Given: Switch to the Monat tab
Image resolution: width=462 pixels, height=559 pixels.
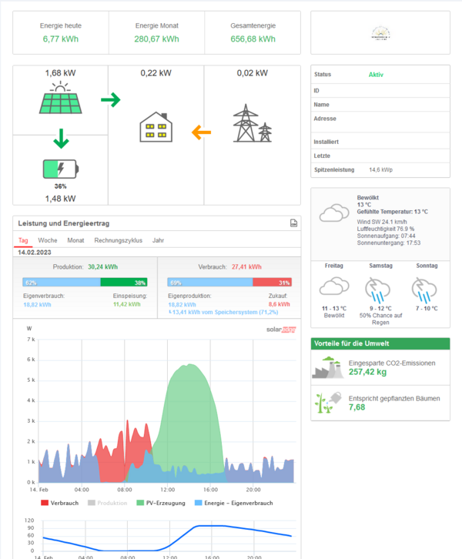Looking at the screenshot, I should click(75, 240).
